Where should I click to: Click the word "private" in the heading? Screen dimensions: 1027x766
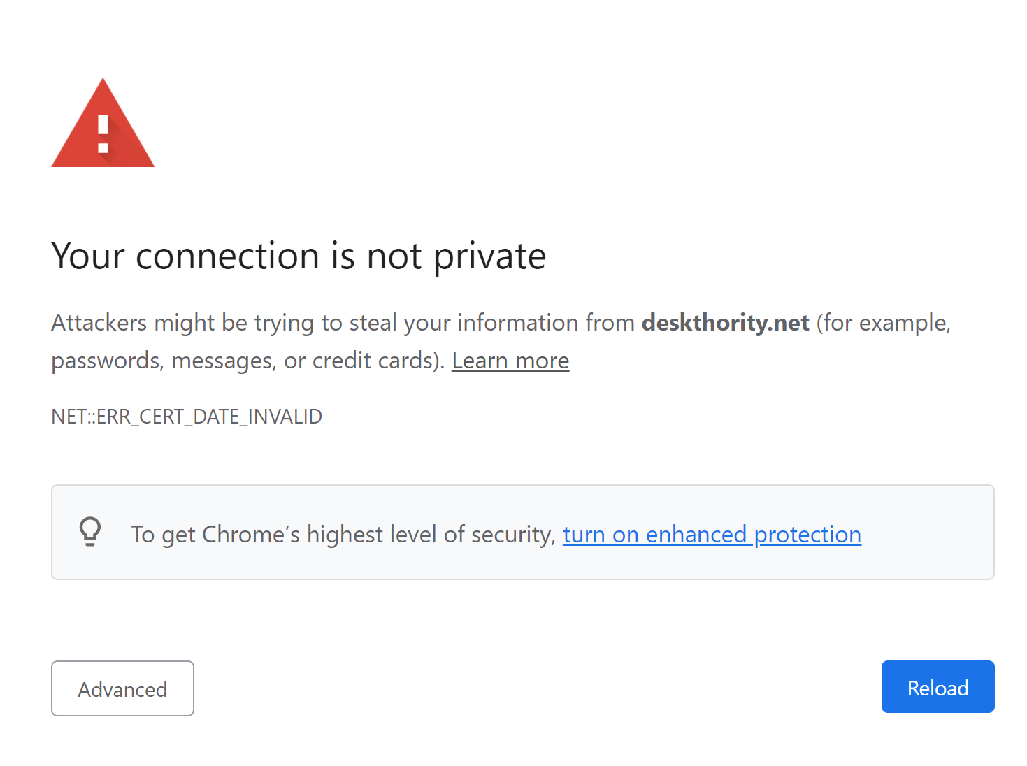[489, 256]
